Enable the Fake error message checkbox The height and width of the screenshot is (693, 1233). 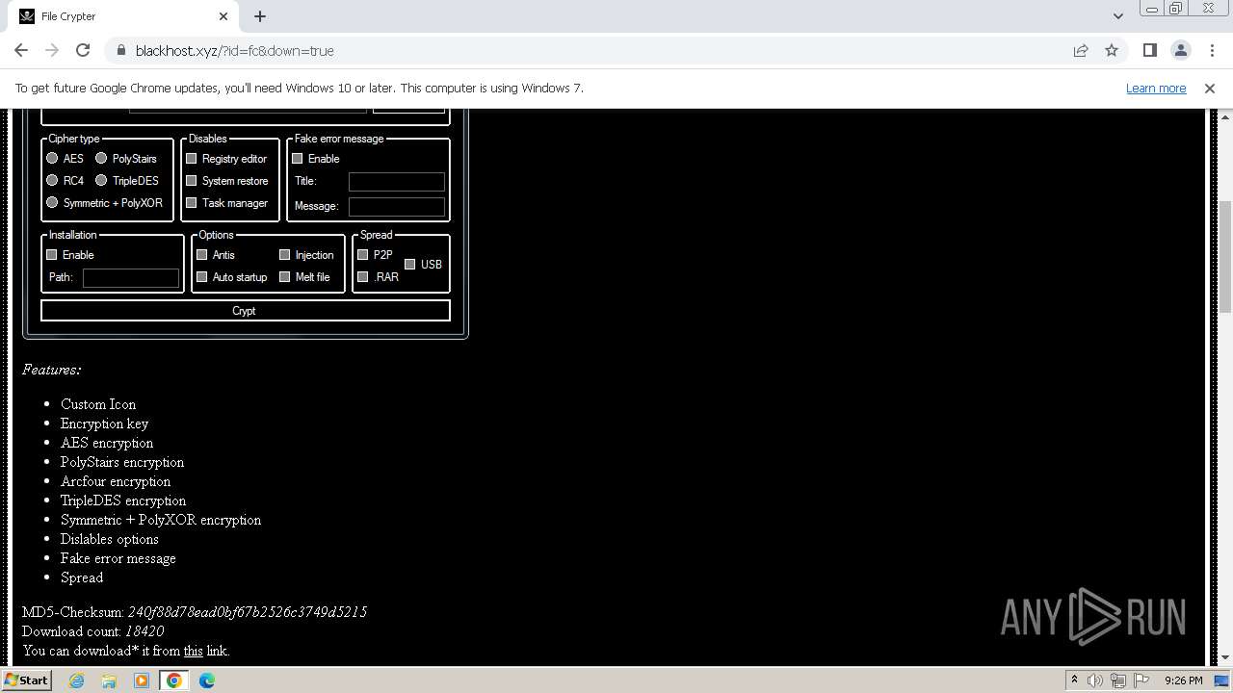click(297, 158)
